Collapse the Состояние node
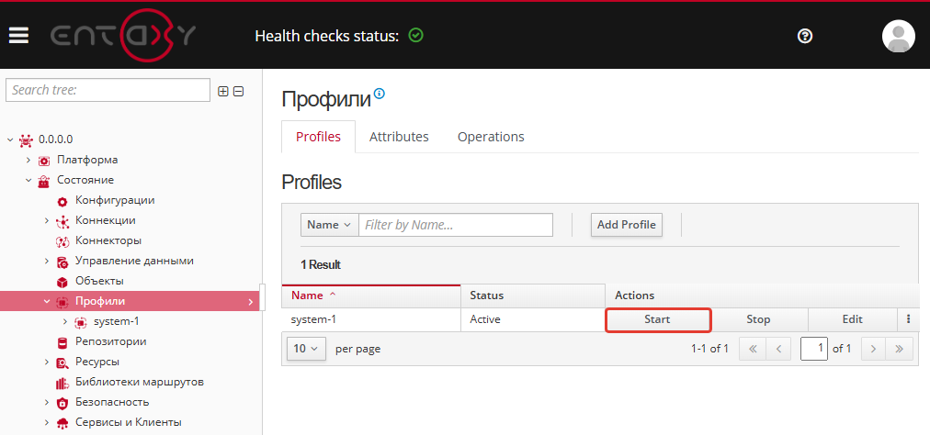Viewport: 930px width, 435px height. tap(28, 180)
